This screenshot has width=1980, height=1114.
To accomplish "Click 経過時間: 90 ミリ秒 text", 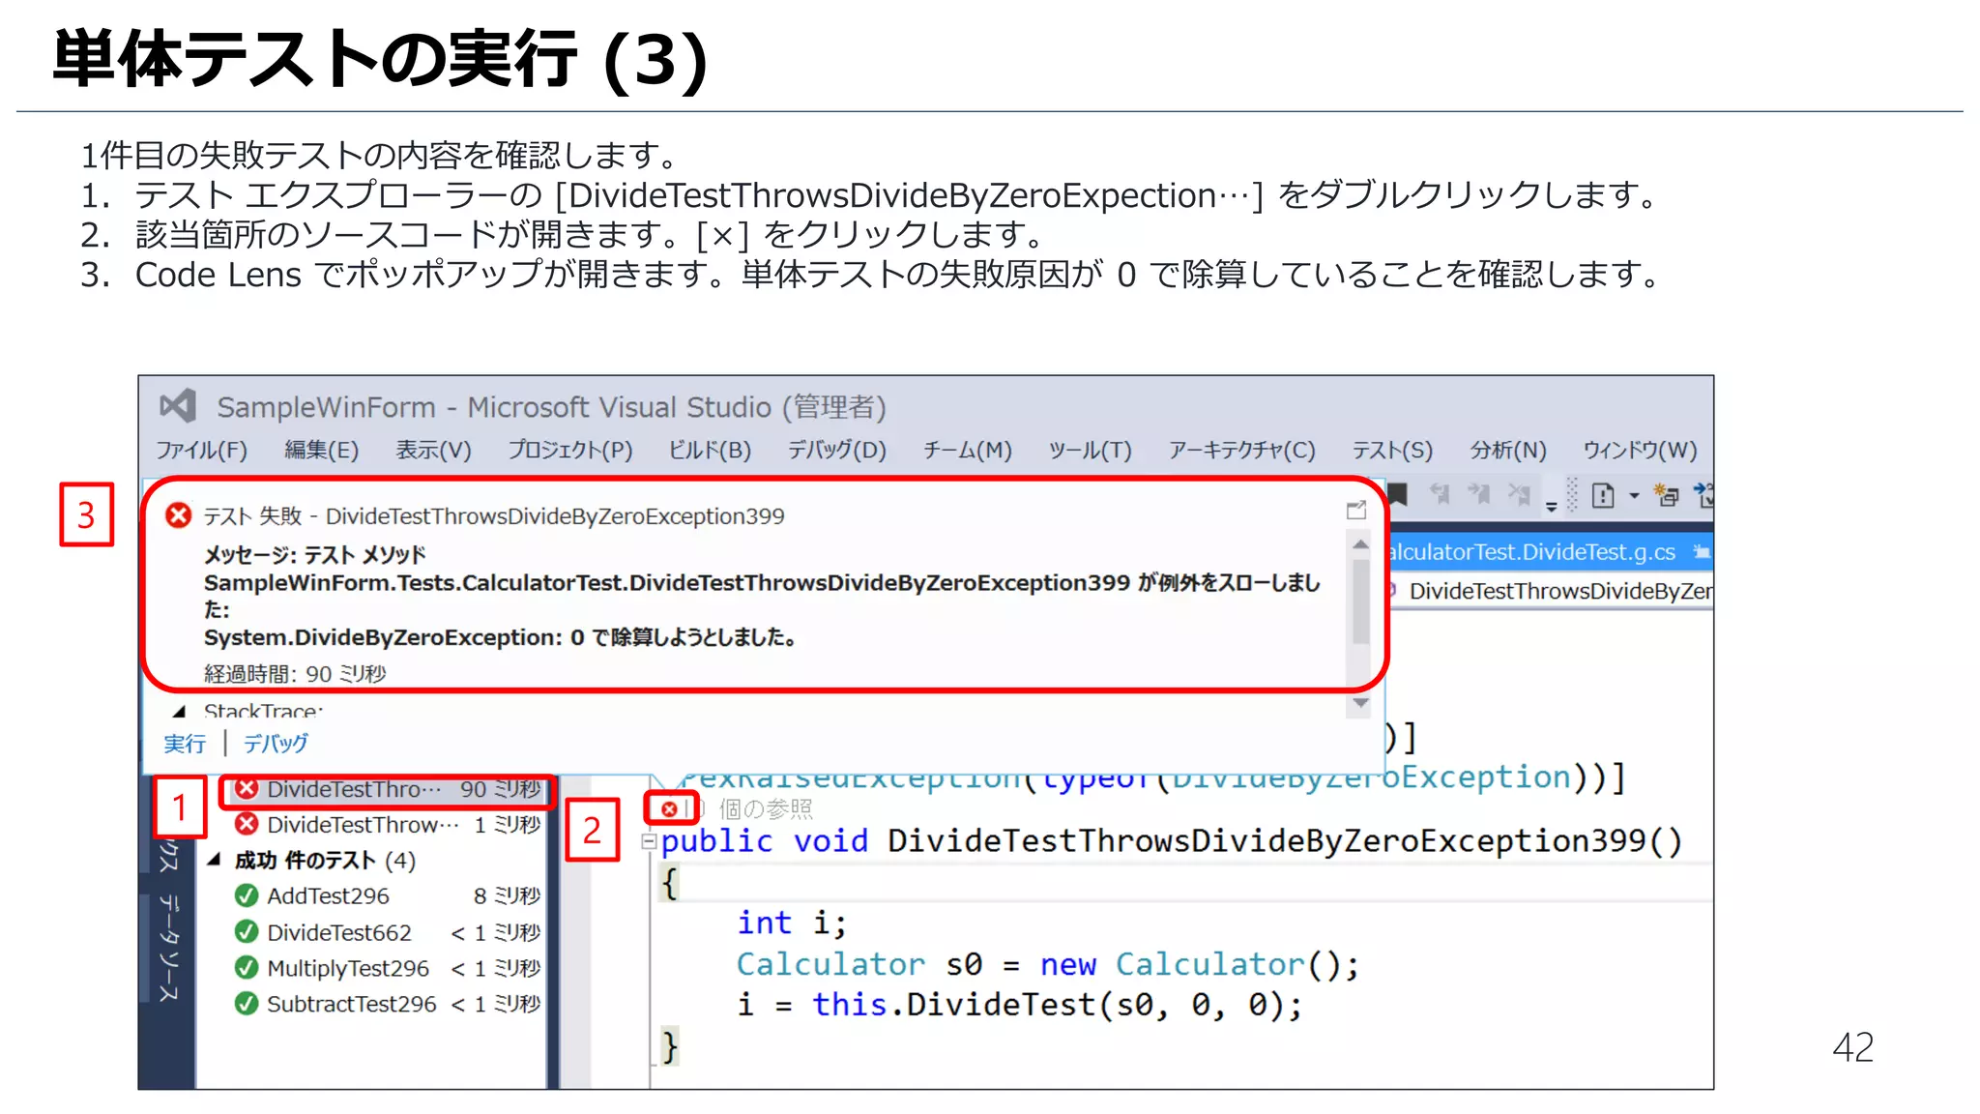I will click(x=295, y=674).
